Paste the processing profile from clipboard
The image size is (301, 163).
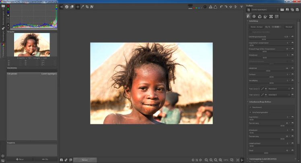coord(297,10)
